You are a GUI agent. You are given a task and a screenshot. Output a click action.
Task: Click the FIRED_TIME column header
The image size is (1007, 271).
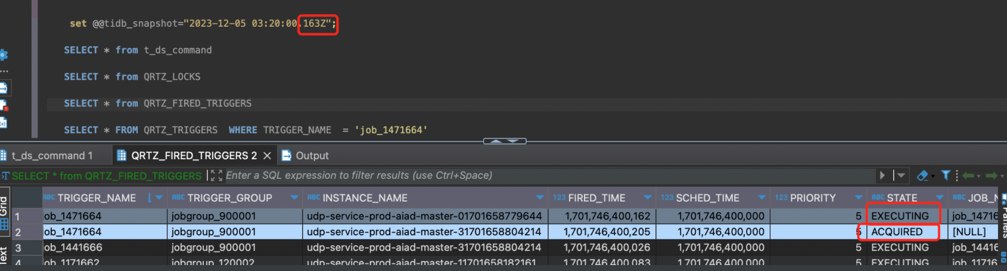point(596,198)
